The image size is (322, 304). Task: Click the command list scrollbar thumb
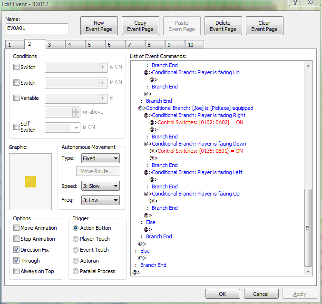[308, 227]
